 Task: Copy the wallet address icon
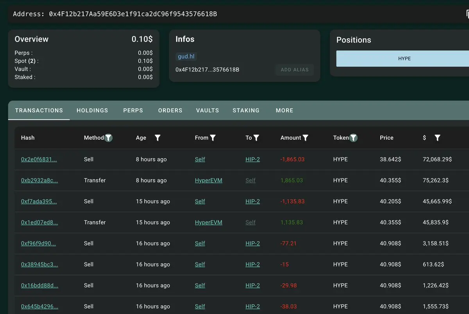click(467, 14)
